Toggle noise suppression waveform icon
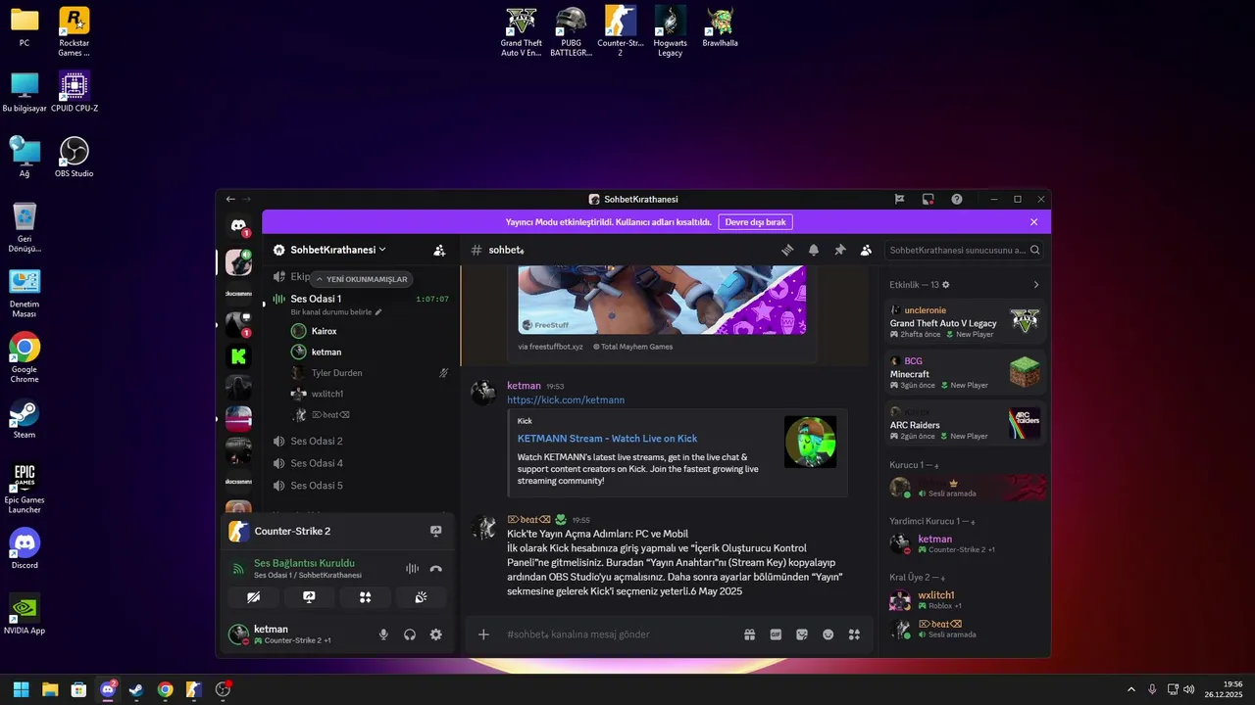The height and width of the screenshot is (705, 1255). click(412, 568)
